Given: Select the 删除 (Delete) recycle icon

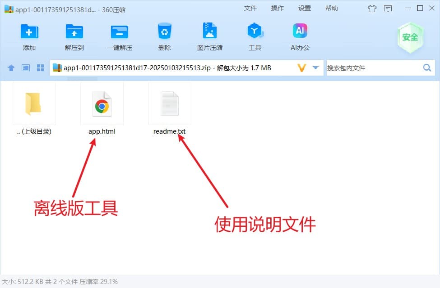Looking at the screenshot, I should [164, 31].
